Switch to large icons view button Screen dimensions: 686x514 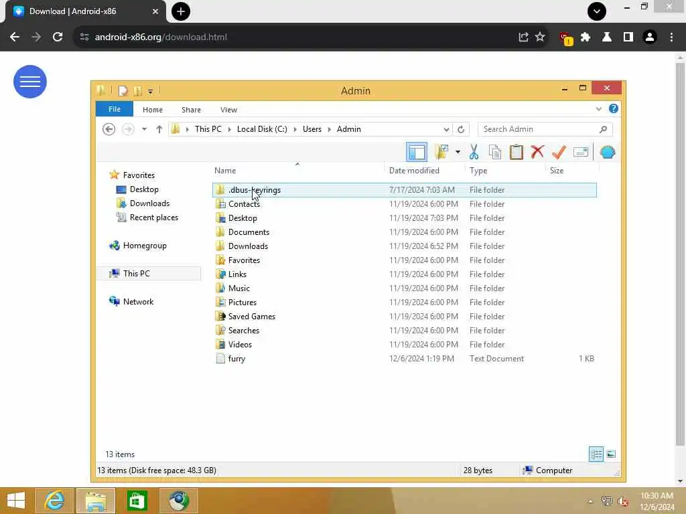(x=611, y=454)
